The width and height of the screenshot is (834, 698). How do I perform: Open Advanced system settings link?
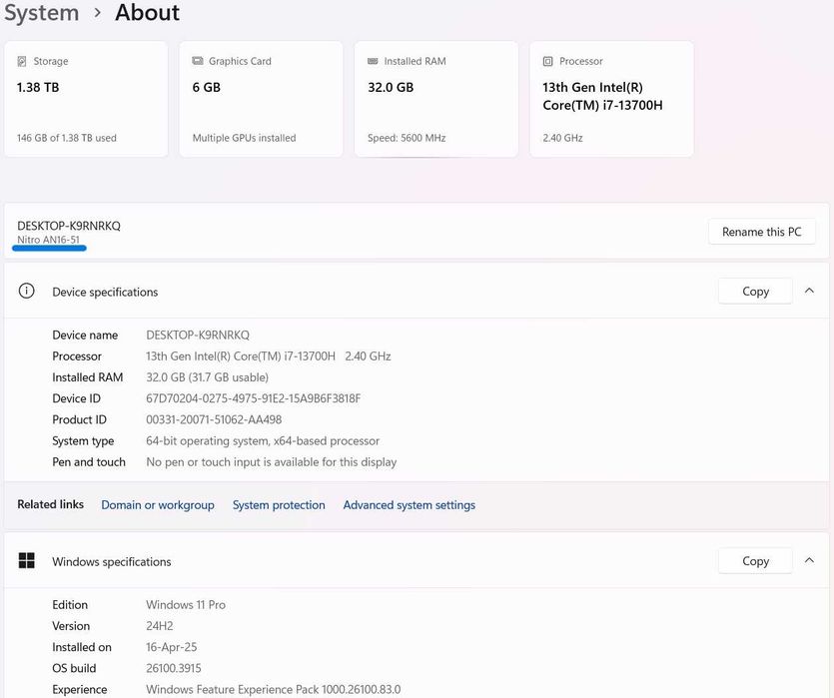(409, 505)
